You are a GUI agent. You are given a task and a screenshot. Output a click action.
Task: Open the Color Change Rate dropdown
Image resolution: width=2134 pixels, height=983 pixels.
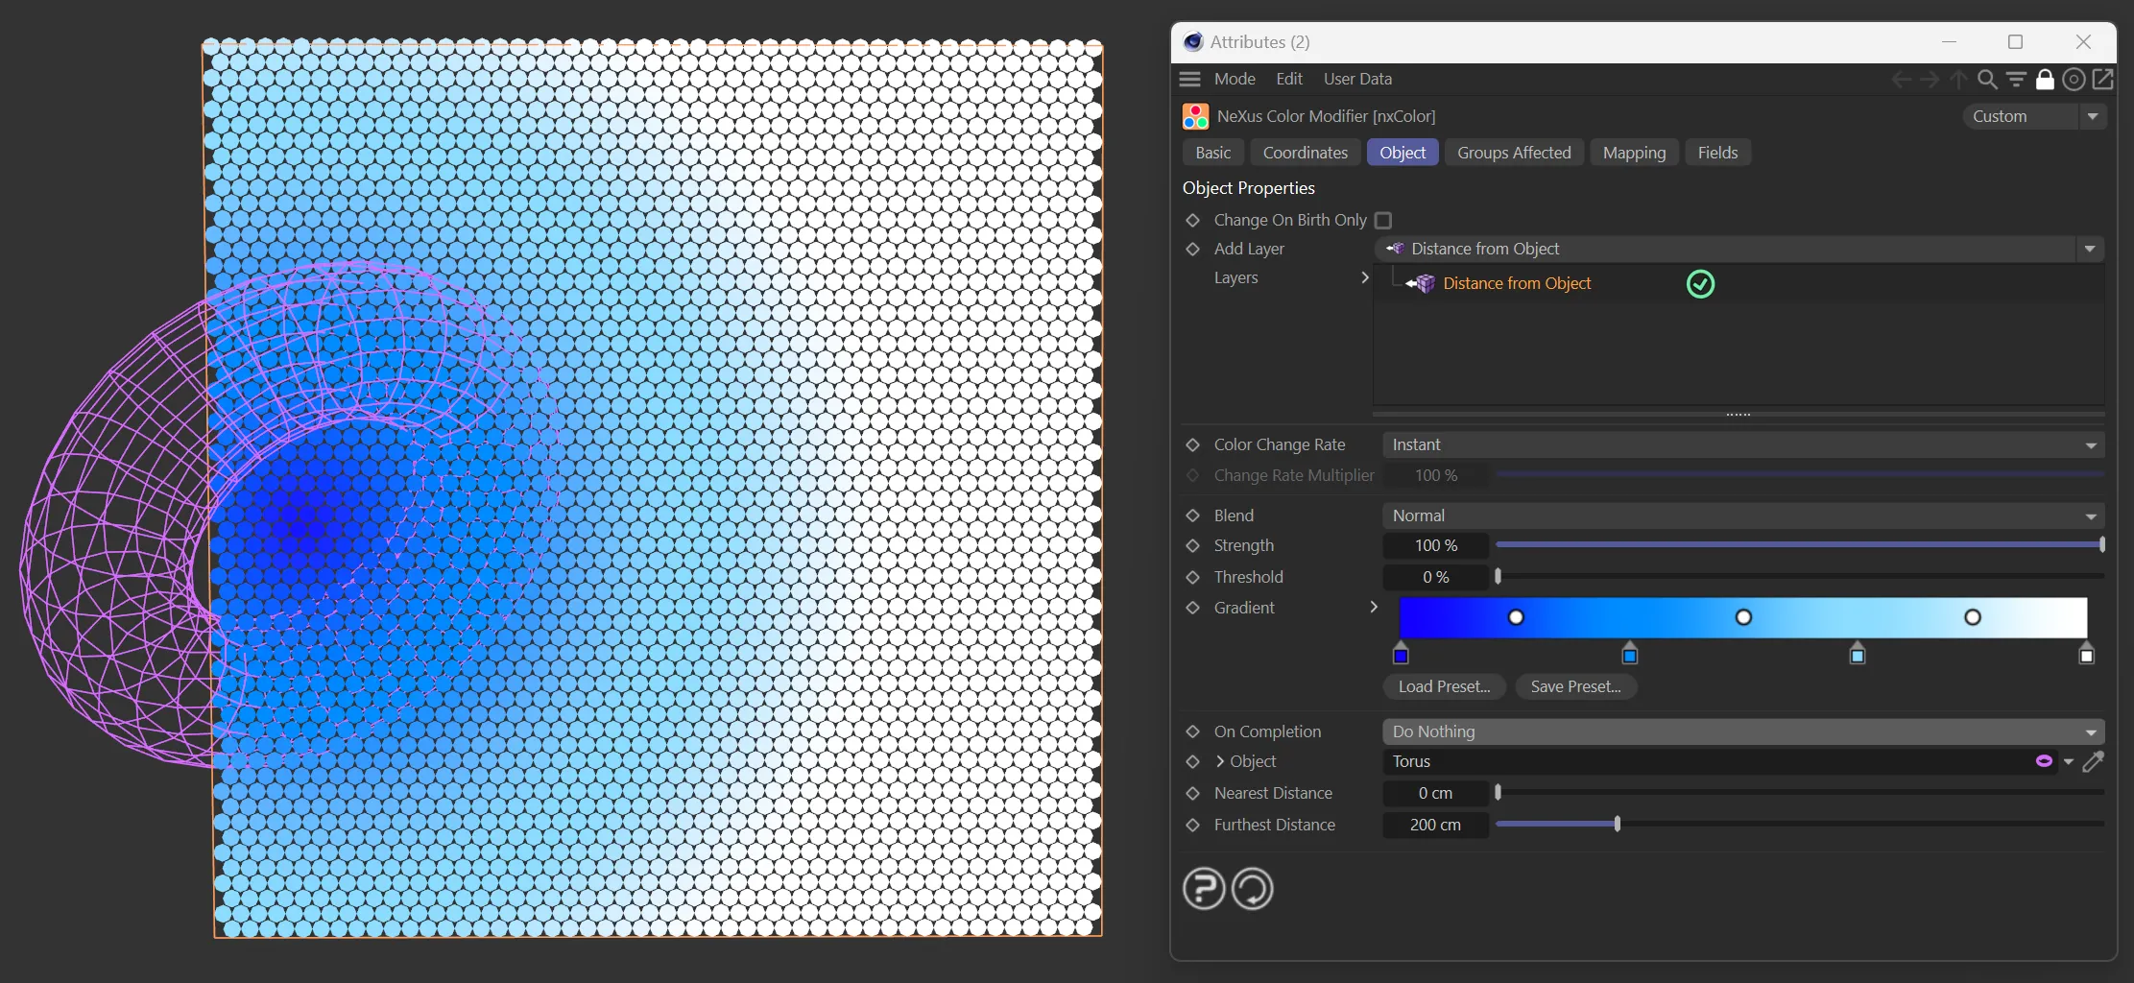[1742, 444]
